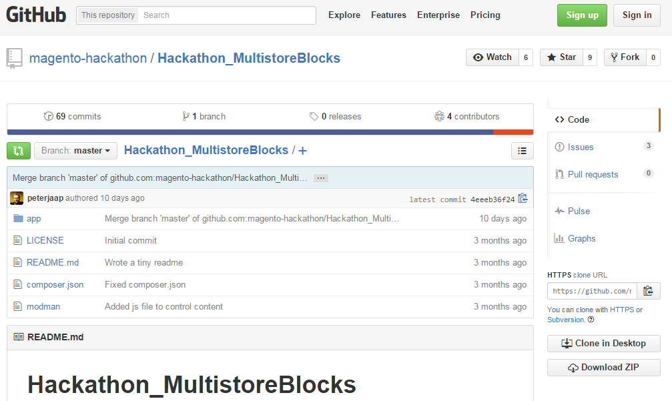Viewport: 672px width, 401px height.
Task: Open the 'Wrote a tiny readme' commit
Action: [x=143, y=263]
